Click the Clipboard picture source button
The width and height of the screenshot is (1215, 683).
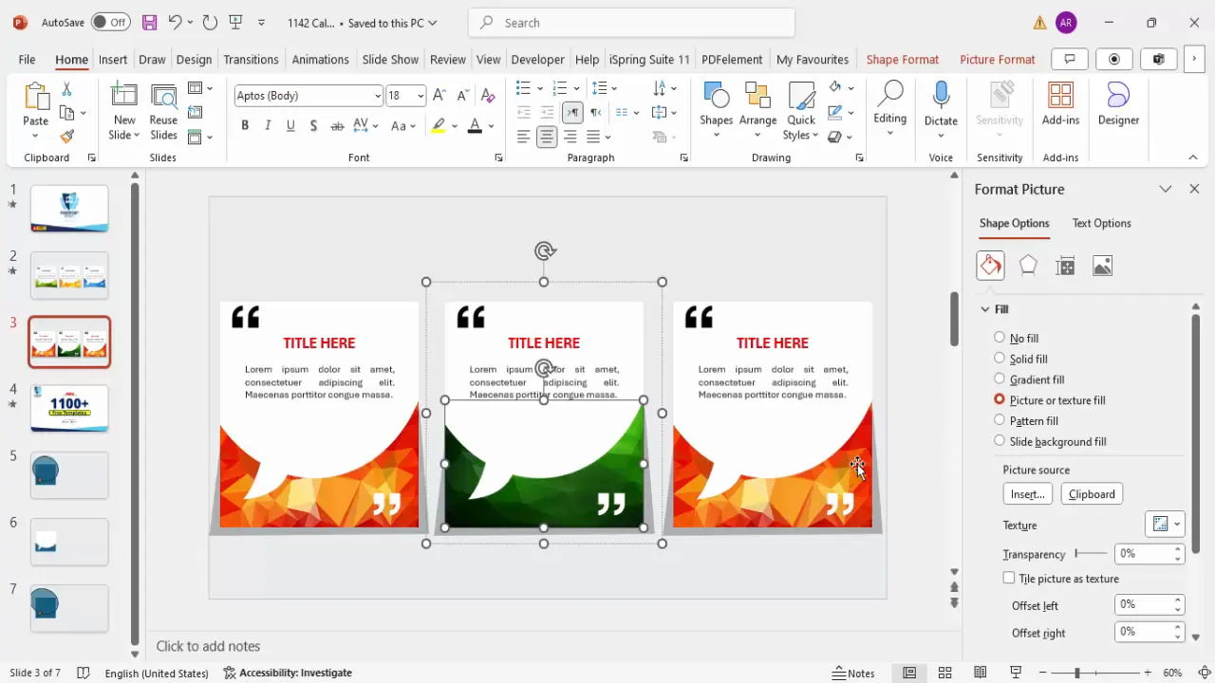1092,494
